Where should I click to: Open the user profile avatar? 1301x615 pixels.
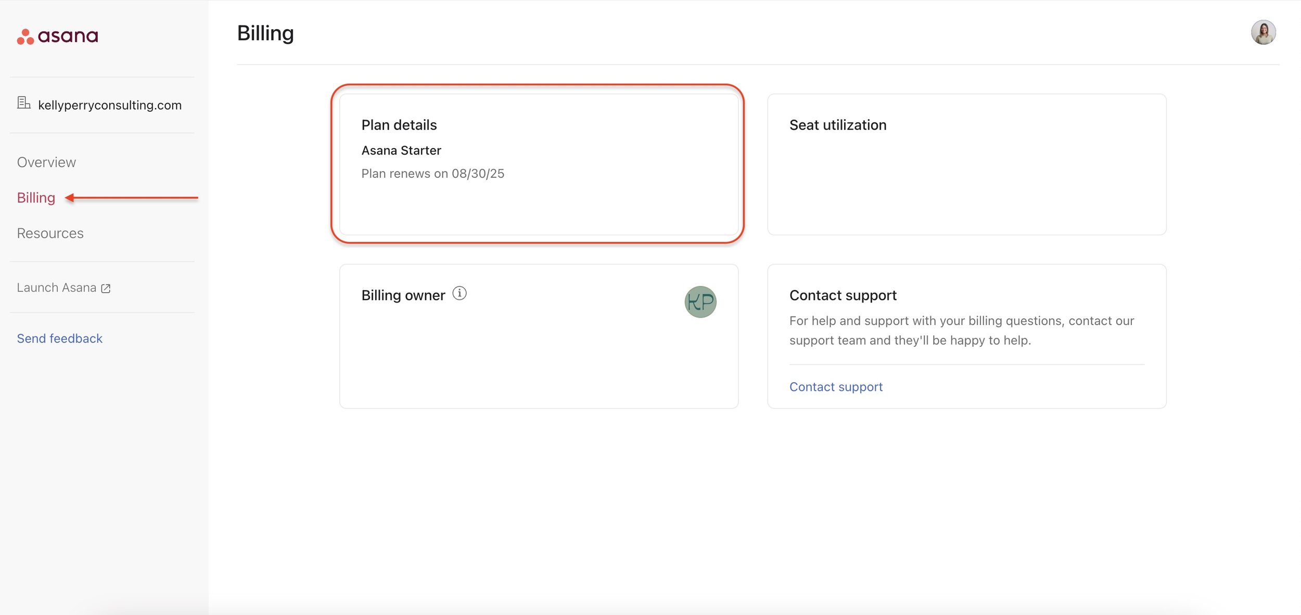(x=1263, y=33)
